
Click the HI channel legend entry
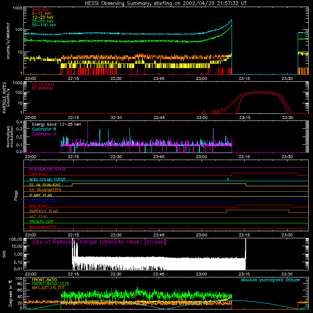(x=42, y=88)
